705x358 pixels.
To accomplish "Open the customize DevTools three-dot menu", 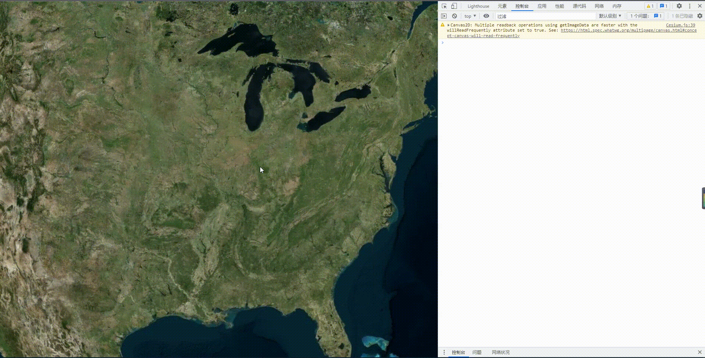I will pos(690,6).
